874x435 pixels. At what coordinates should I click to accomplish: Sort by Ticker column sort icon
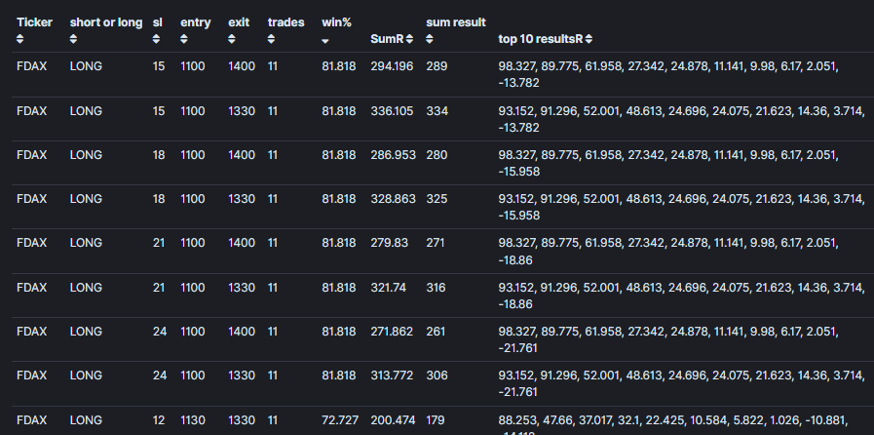pyautogui.click(x=20, y=39)
